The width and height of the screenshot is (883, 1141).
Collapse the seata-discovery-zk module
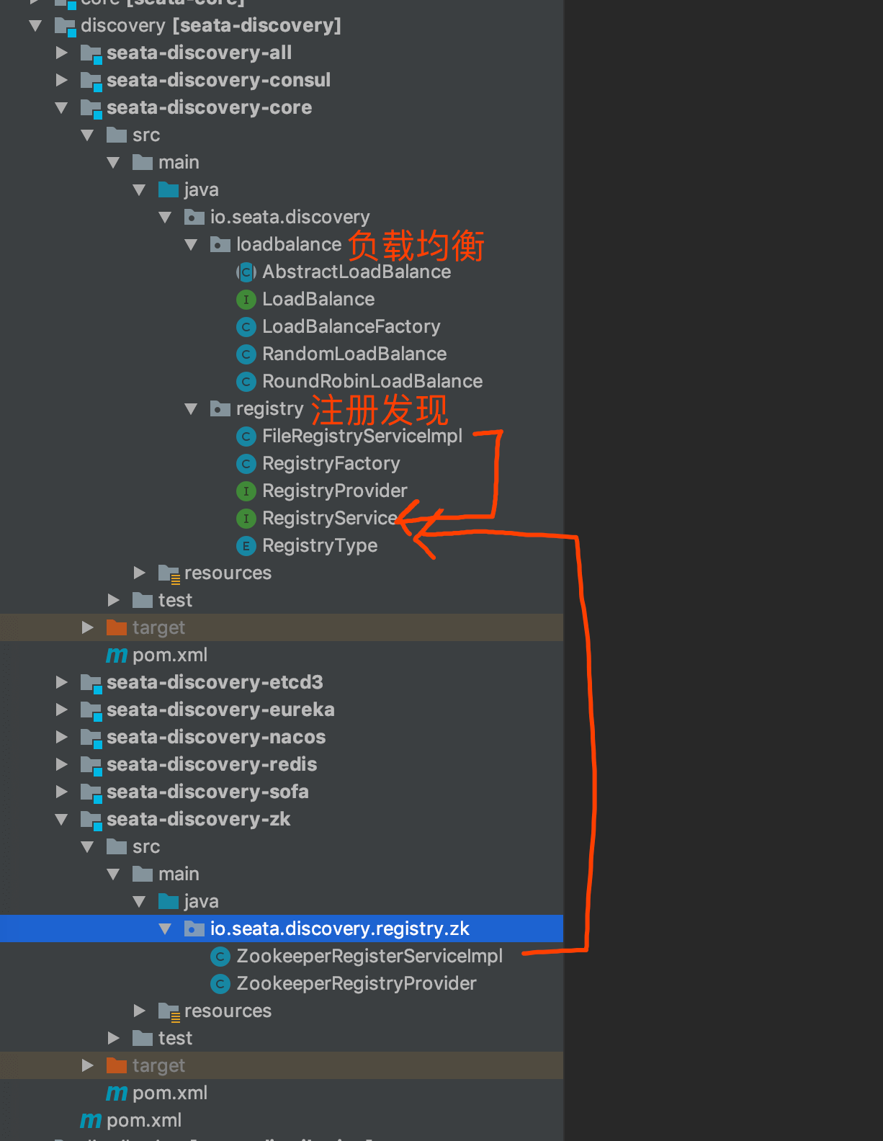[62, 819]
